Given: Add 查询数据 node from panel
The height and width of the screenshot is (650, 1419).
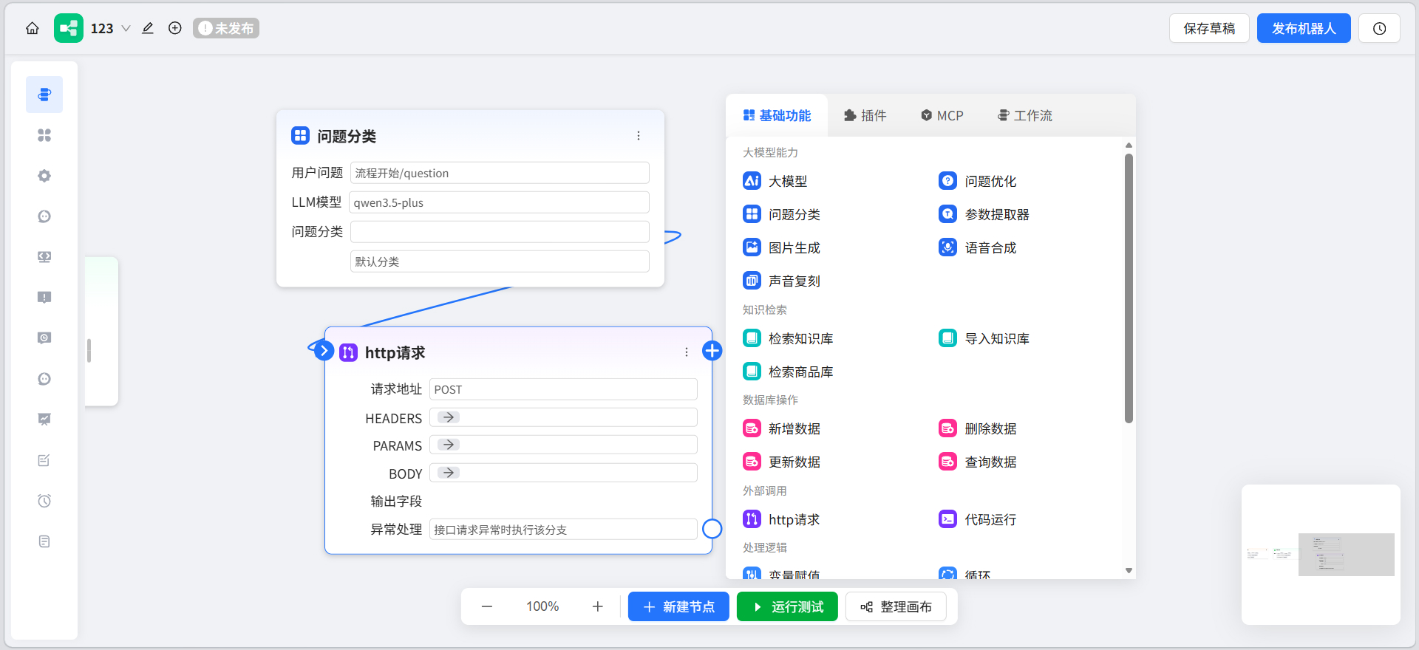Looking at the screenshot, I should click(x=977, y=462).
